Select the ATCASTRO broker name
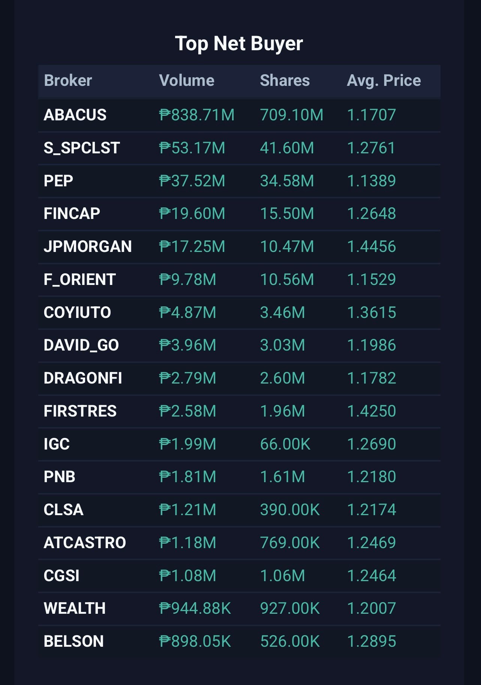481x685 pixels. pyautogui.click(x=85, y=543)
